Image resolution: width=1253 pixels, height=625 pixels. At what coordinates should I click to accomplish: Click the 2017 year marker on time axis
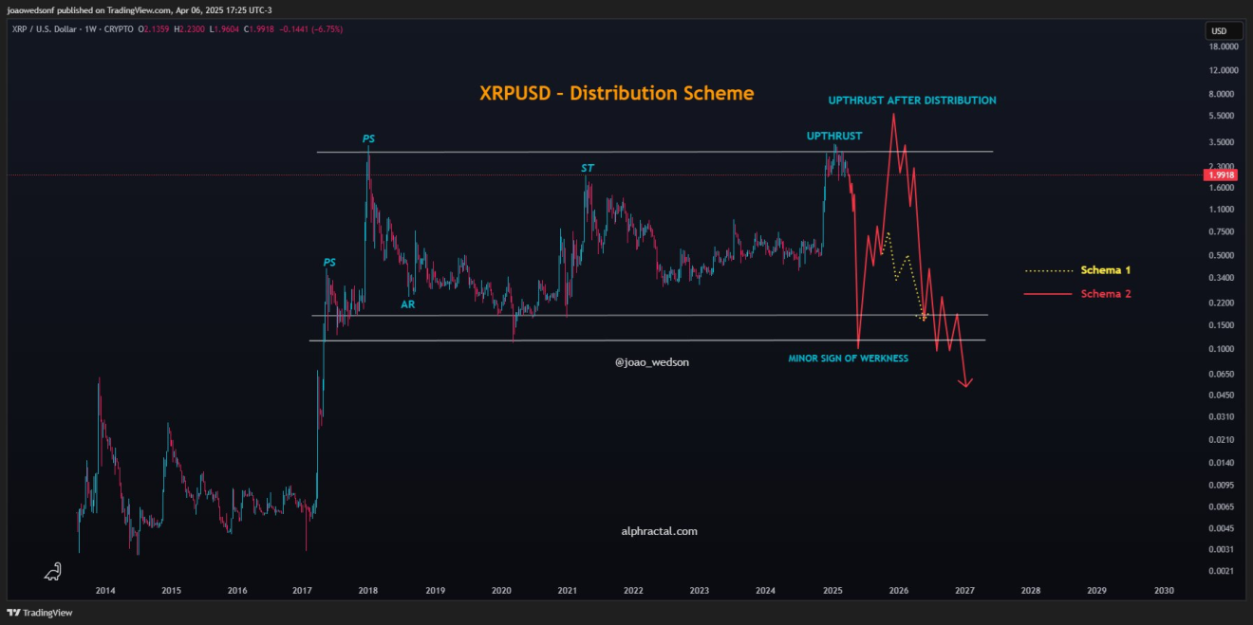coord(303,590)
